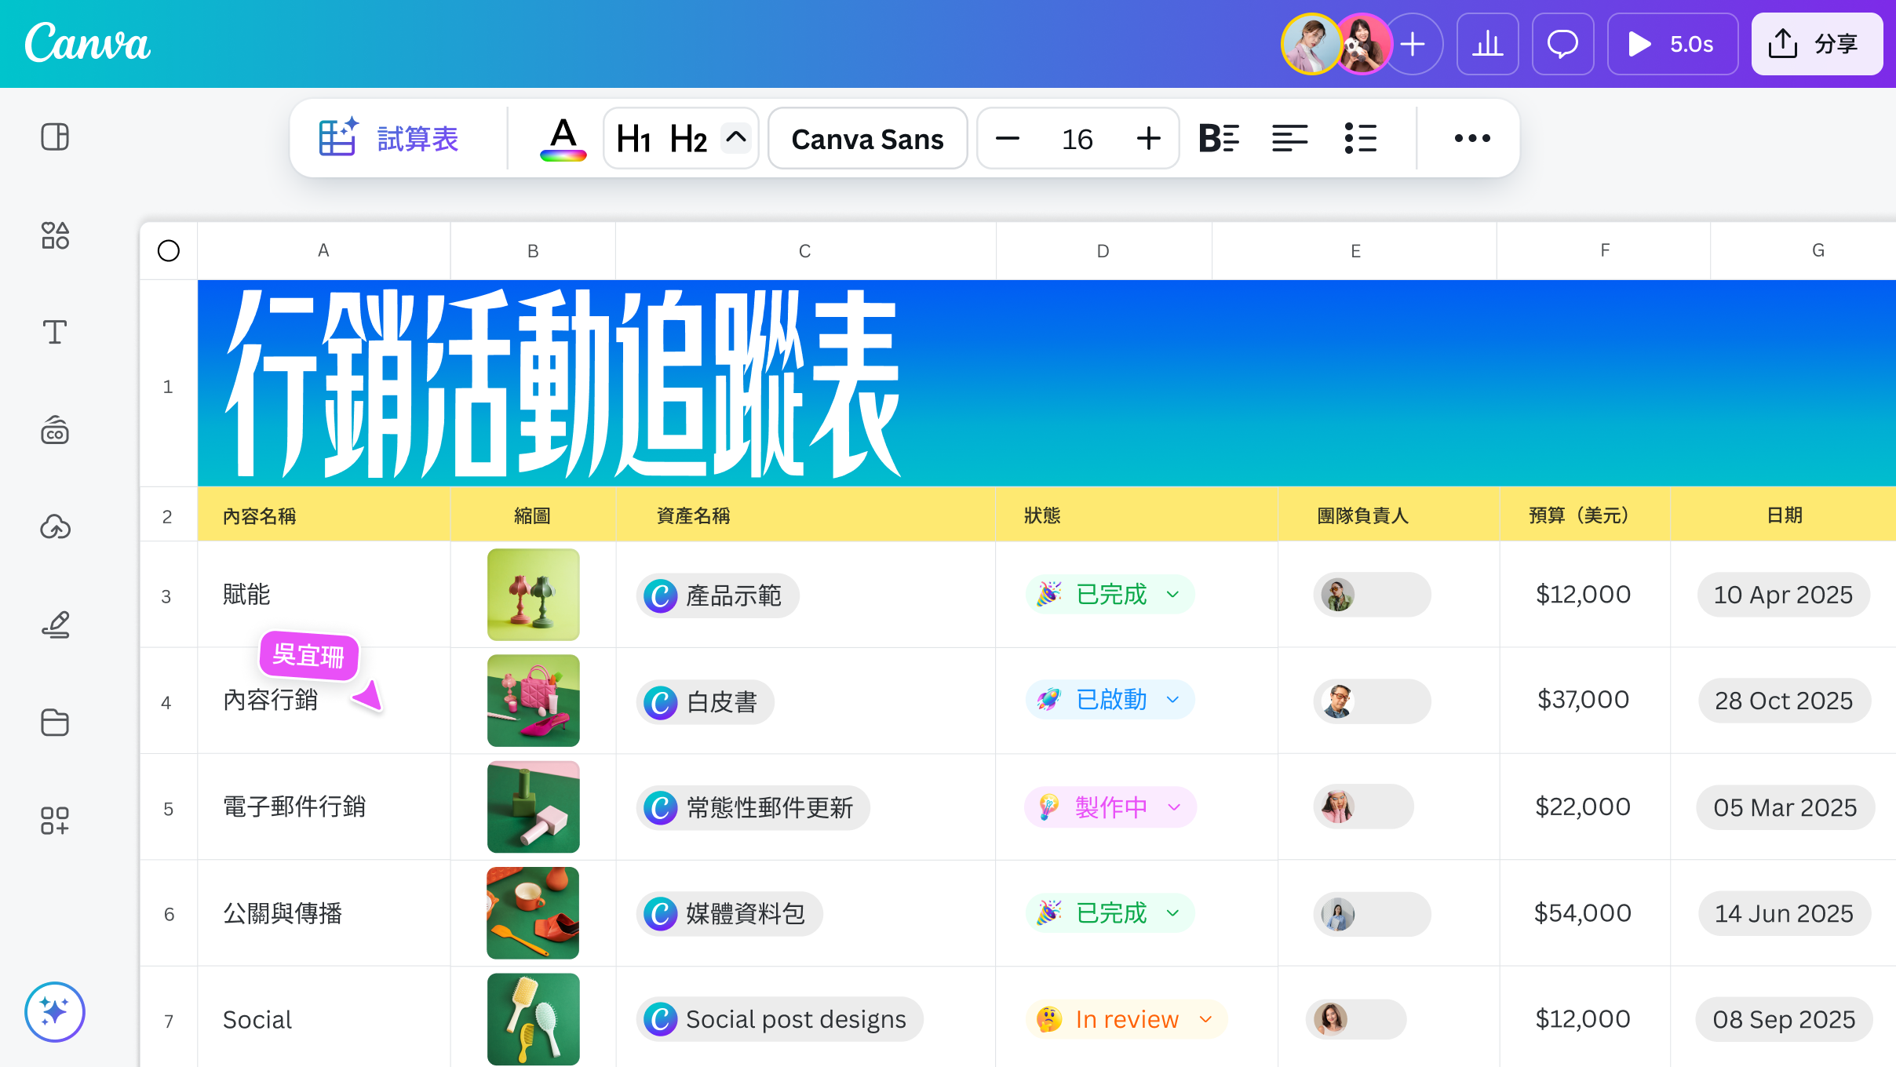1896x1067 pixels.
Task: Open the Projects folder icon
Action: click(x=55, y=723)
